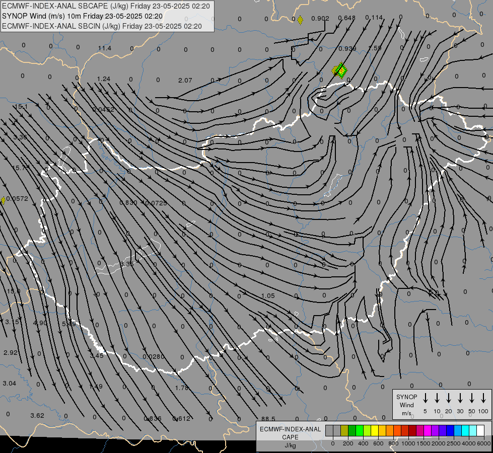Click the map value 0.612
The width and height of the screenshot is (493, 453).
(x=181, y=419)
